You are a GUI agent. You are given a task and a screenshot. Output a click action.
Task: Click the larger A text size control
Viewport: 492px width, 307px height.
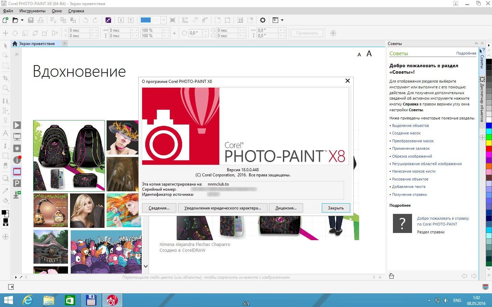(369, 54)
